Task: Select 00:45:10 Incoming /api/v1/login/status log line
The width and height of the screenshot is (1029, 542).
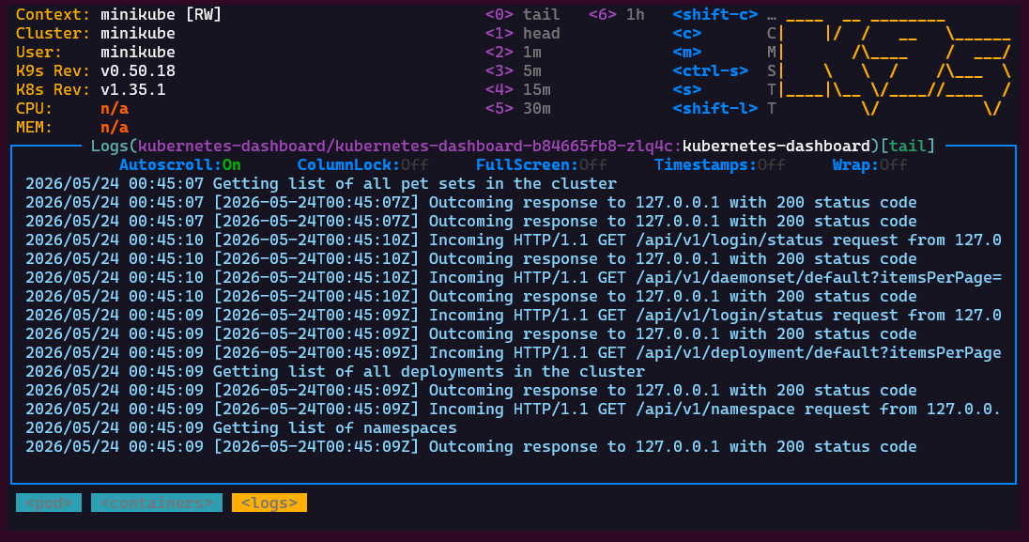Action: tap(514, 240)
